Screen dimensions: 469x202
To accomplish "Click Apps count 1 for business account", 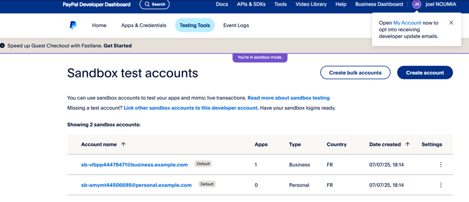I will 256,165.
